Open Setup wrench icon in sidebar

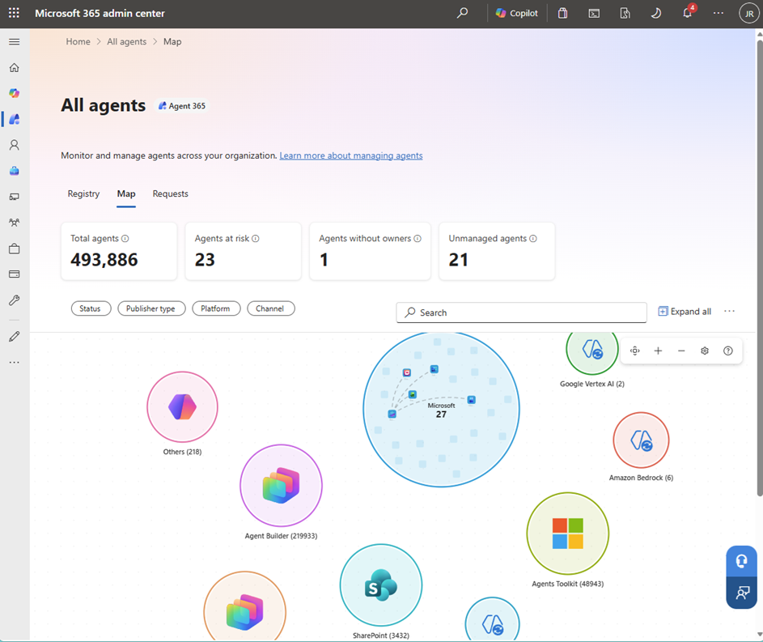tap(15, 300)
